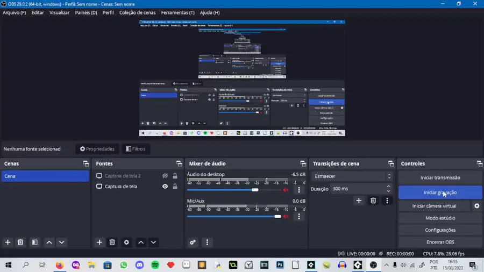Screen dimensions: 484x272
Task: Undock the Controles panel
Action: [479, 164]
